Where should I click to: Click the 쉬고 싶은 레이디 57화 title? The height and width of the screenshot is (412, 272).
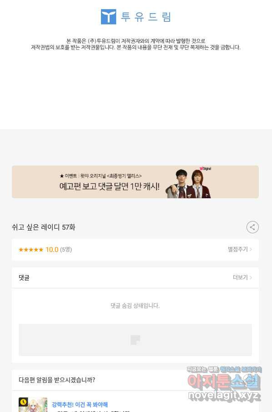(43, 227)
